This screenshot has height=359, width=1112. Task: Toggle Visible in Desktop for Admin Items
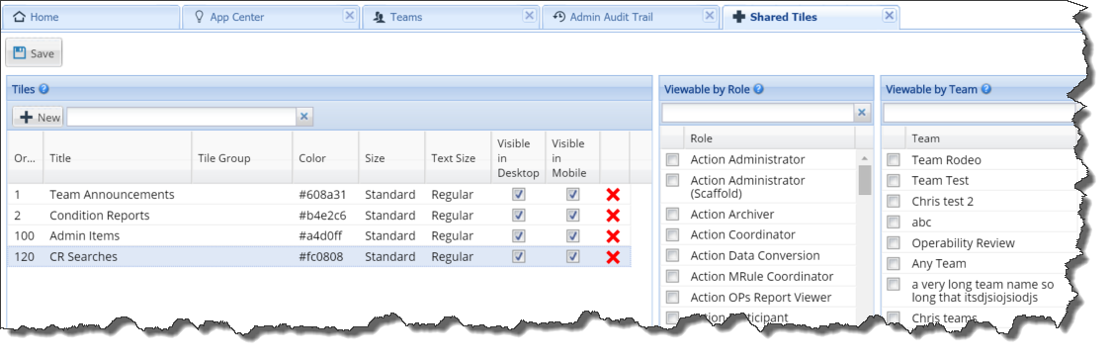click(518, 235)
